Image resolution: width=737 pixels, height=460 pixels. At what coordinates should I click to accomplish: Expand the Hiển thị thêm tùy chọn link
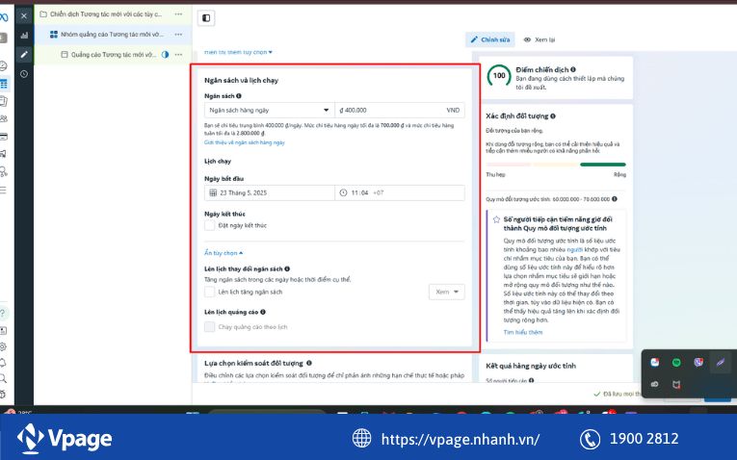238,52
